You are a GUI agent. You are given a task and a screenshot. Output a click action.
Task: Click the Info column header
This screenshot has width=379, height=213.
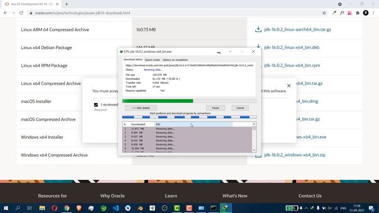[x=194, y=124]
